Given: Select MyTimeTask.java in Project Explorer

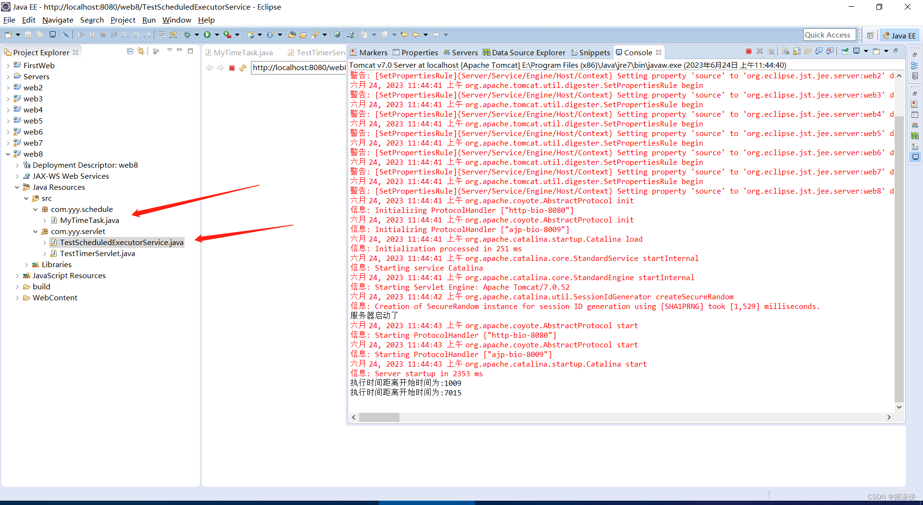Looking at the screenshot, I should click(89, 221).
